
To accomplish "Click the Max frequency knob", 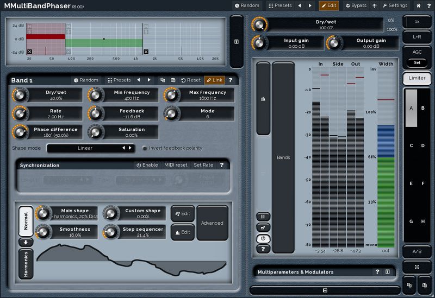I will point(171,95).
